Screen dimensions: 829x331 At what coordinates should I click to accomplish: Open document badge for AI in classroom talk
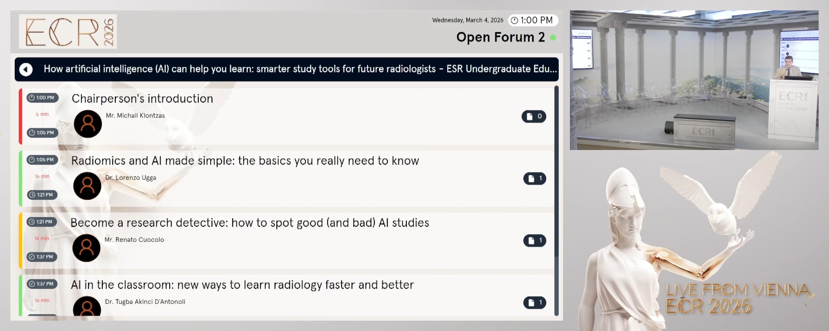pos(535,303)
